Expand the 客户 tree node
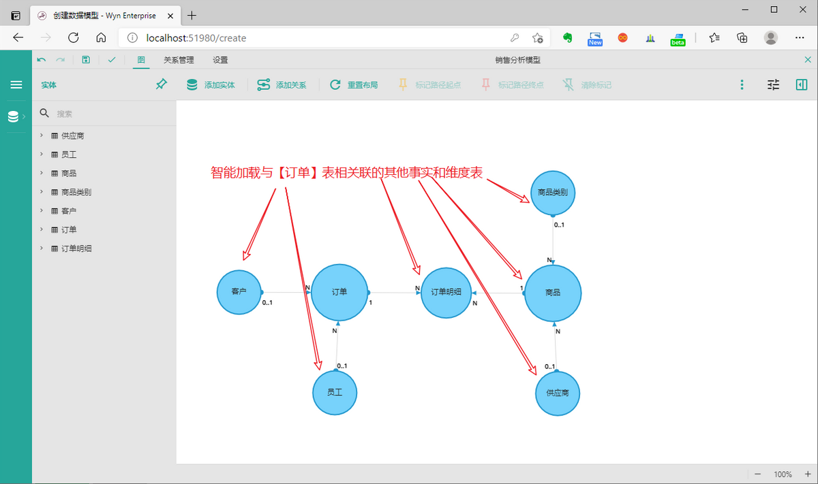 click(42, 210)
